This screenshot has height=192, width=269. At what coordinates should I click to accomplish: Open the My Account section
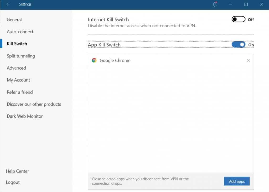tap(19, 80)
